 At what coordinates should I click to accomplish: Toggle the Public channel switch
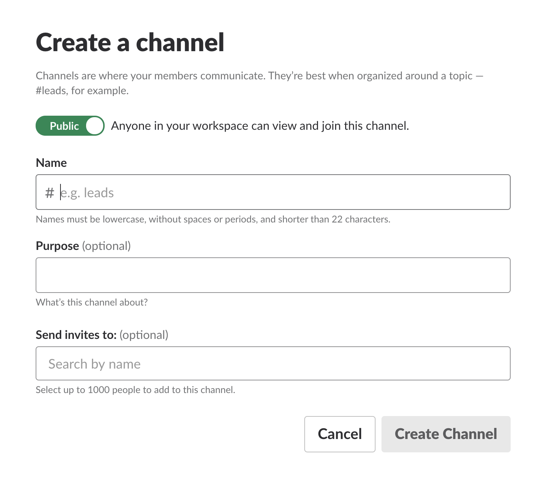[70, 126]
